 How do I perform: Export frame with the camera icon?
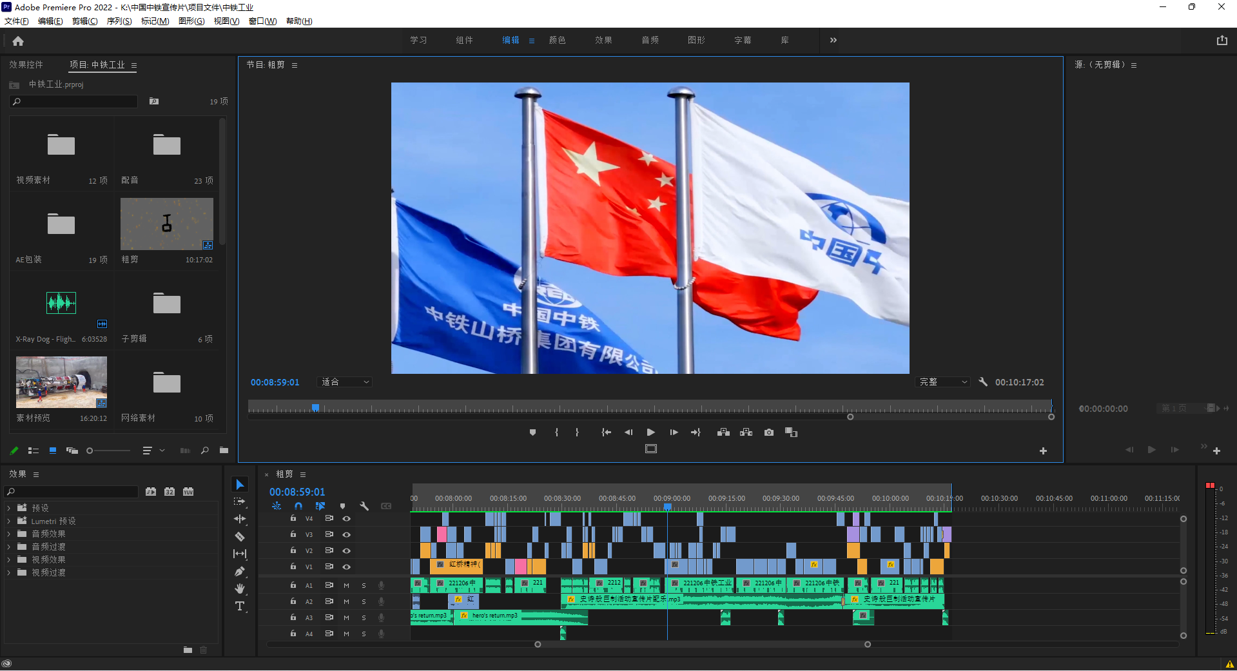[x=769, y=433]
